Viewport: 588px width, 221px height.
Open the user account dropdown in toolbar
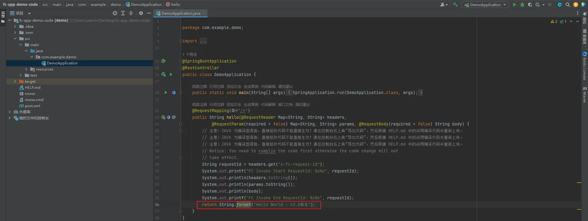point(444,5)
